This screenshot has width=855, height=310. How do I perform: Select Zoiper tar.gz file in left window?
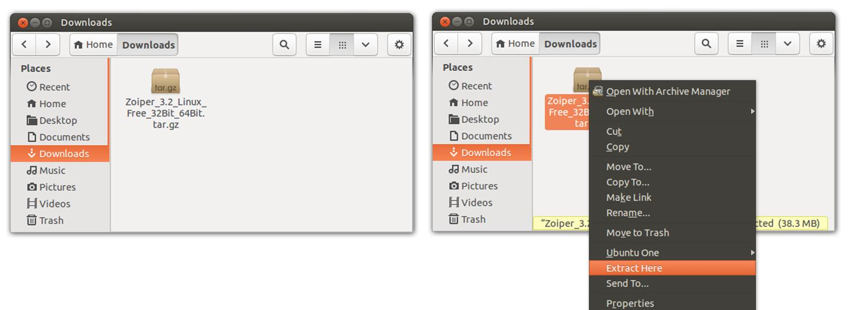[x=166, y=99]
